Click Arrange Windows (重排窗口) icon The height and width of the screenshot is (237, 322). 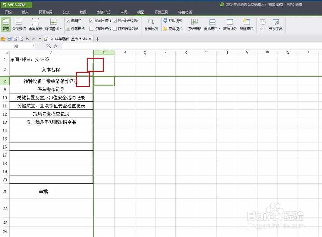pyautogui.click(x=212, y=22)
